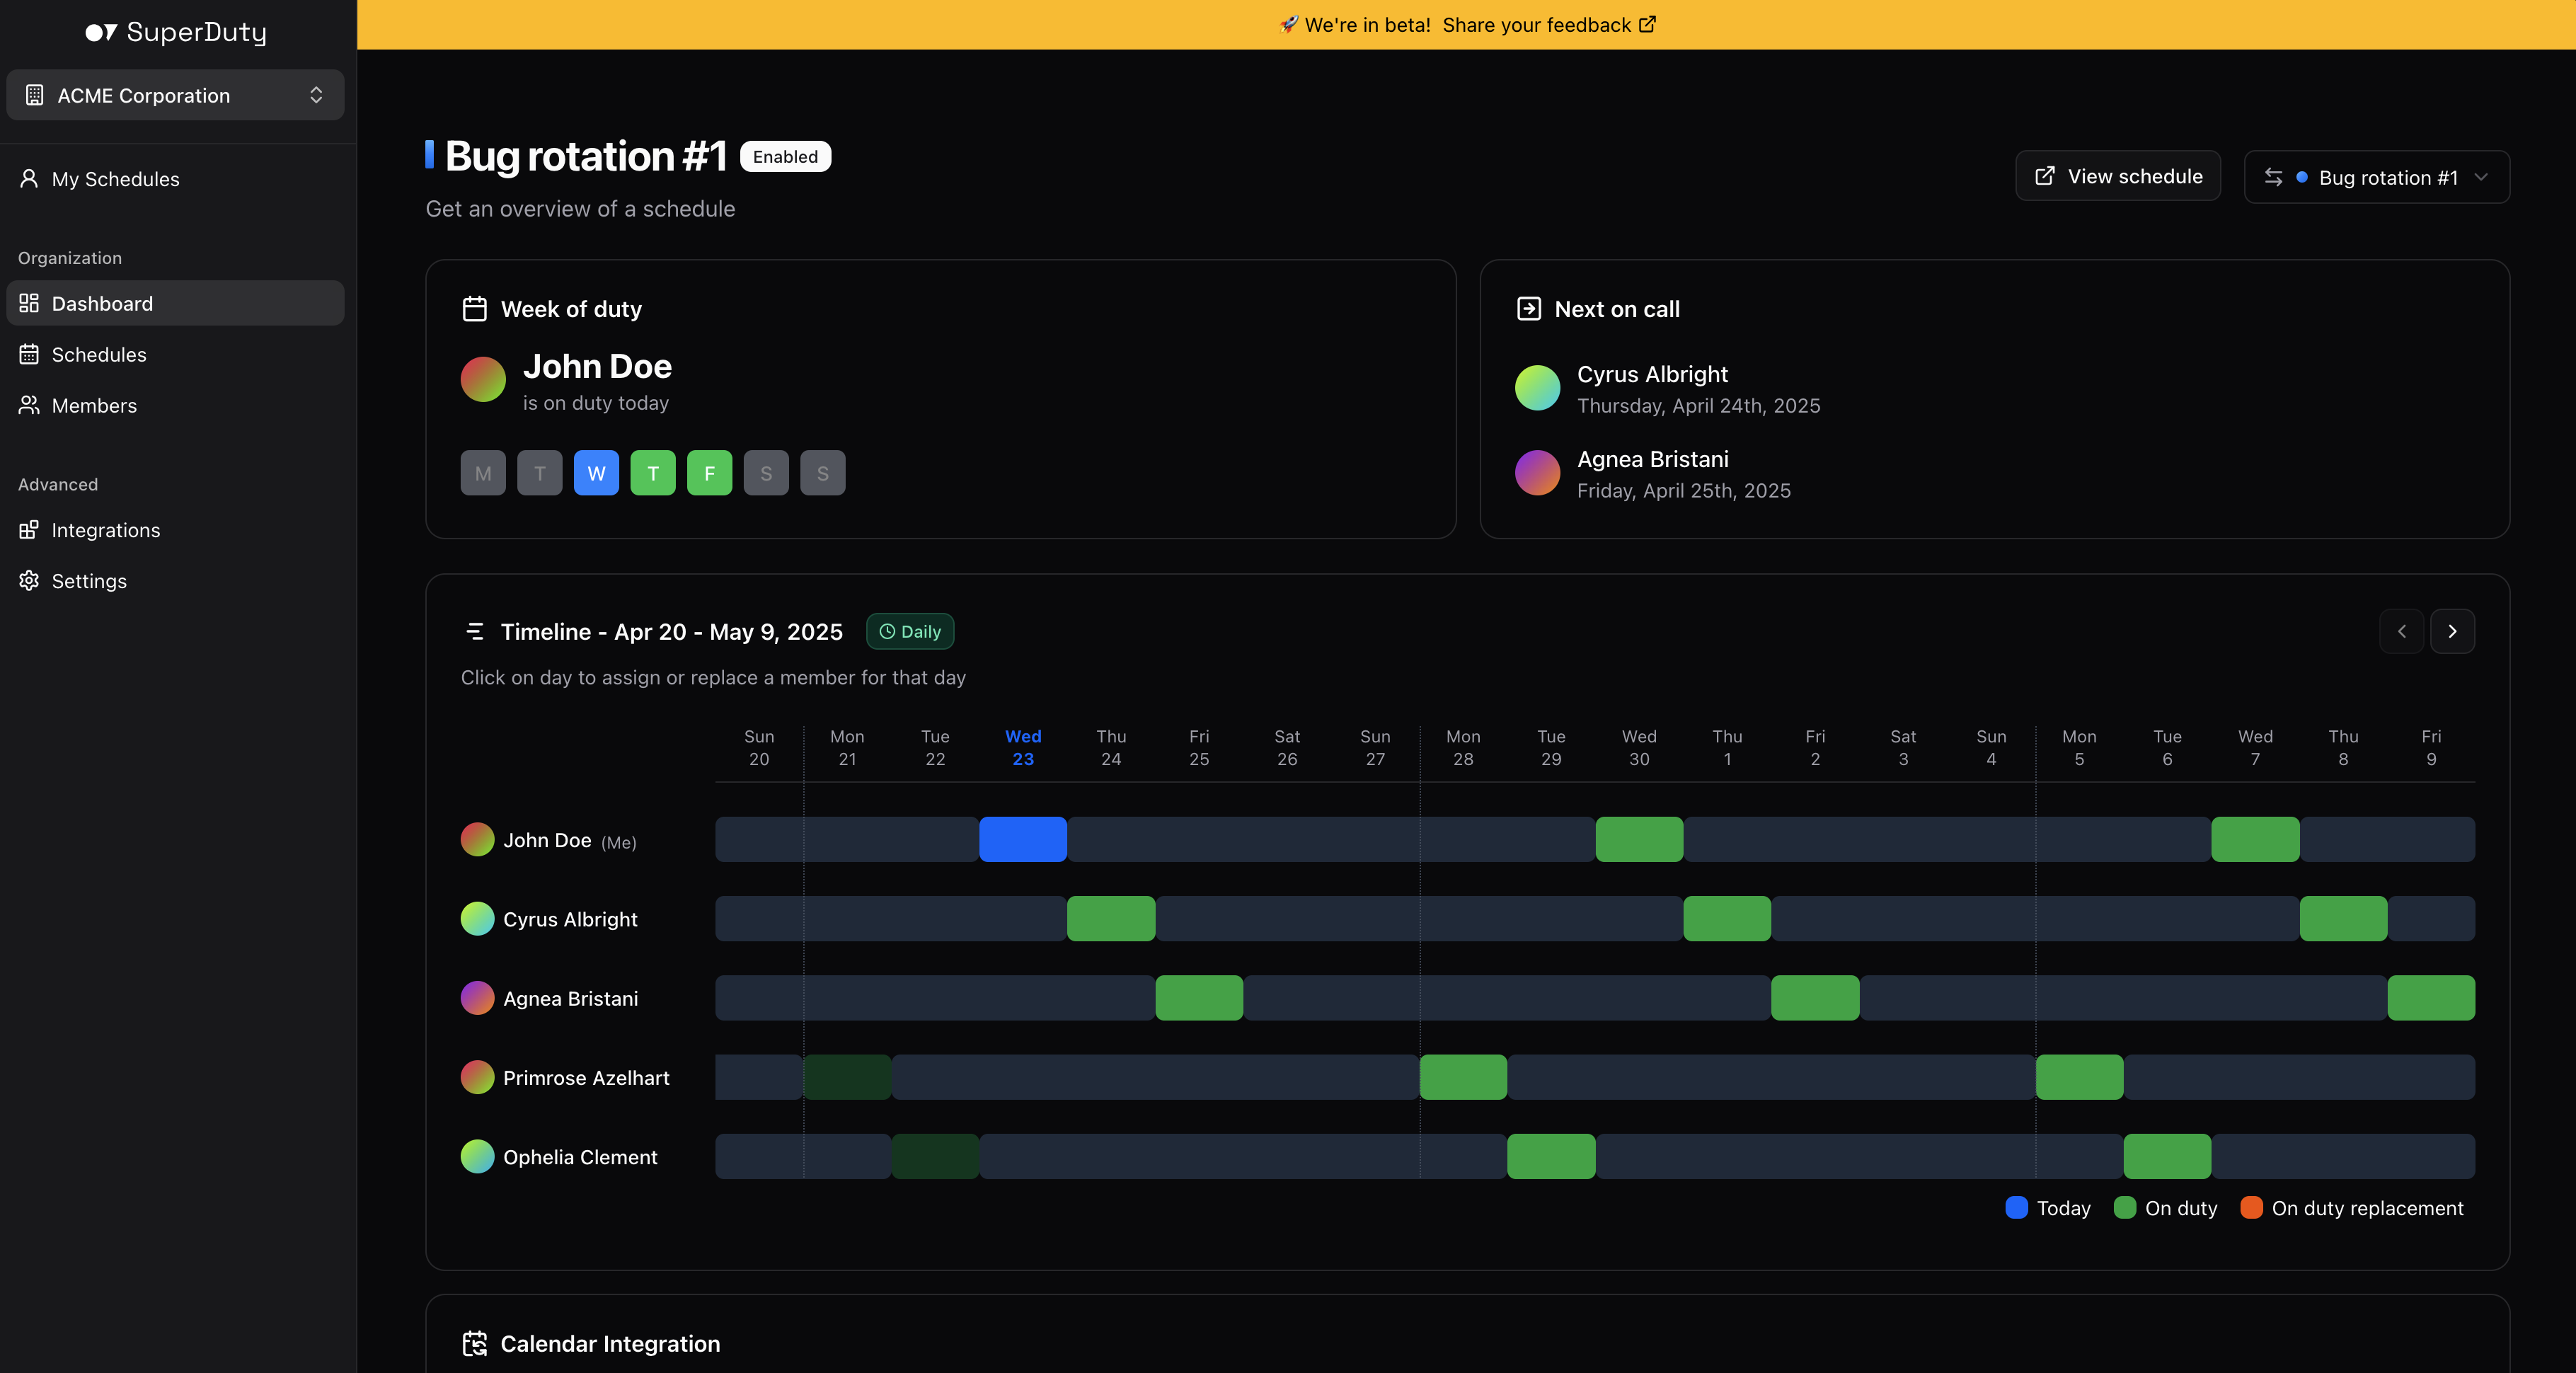Advance the timeline with the right chevron
This screenshot has height=1373, width=2576.
pyautogui.click(x=2452, y=631)
